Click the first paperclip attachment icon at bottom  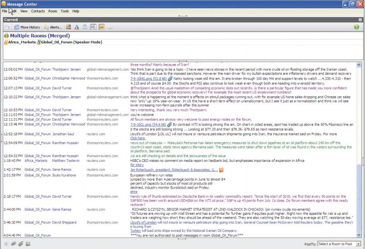click(x=13, y=244)
